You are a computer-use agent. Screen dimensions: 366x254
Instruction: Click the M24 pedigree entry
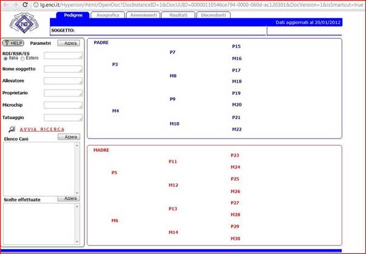(x=236, y=167)
